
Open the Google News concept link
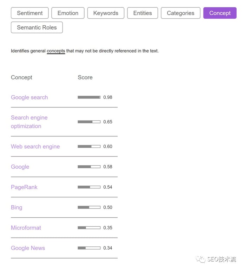tap(28, 248)
